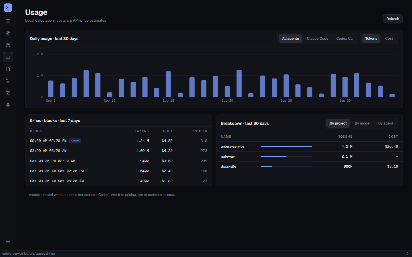Click the Active badge on current block

click(75, 141)
